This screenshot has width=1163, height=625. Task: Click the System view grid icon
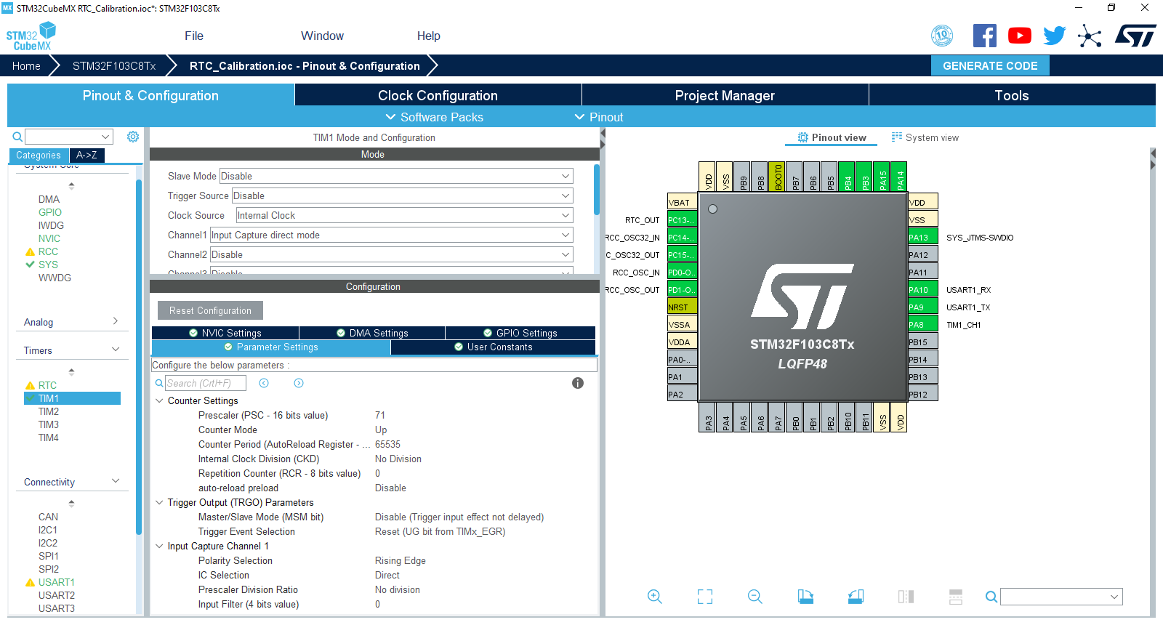[x=897, y=137]
